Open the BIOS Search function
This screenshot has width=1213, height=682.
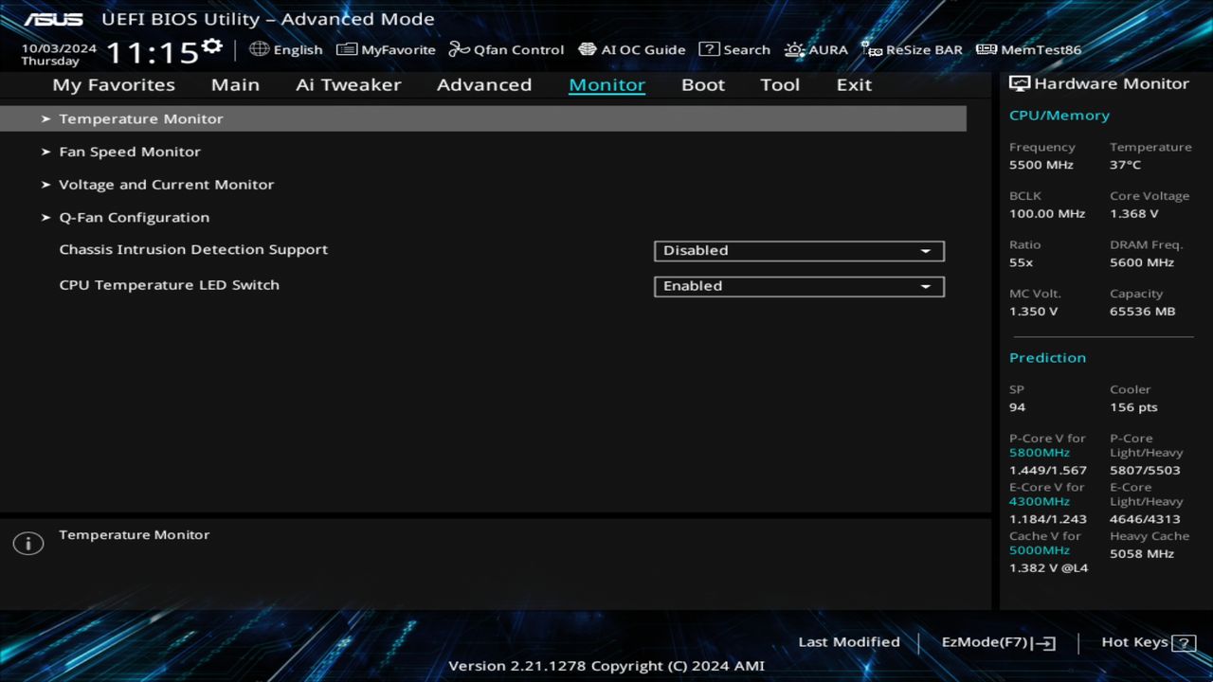tap(734, 49)
